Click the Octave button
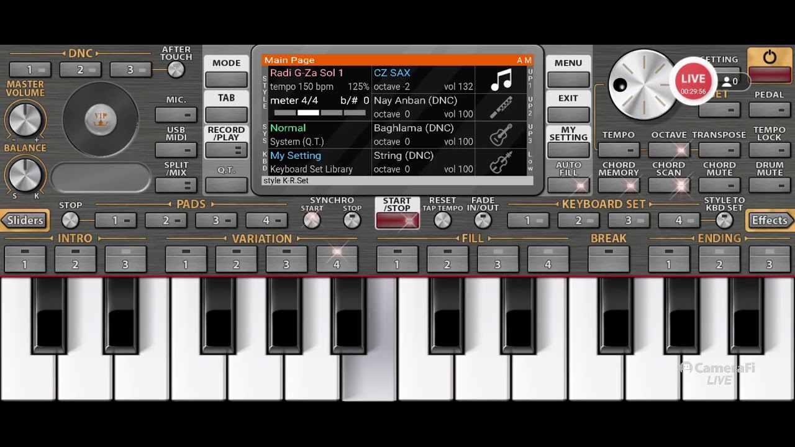This screenshot has height=447, width=795. (669, 150)
